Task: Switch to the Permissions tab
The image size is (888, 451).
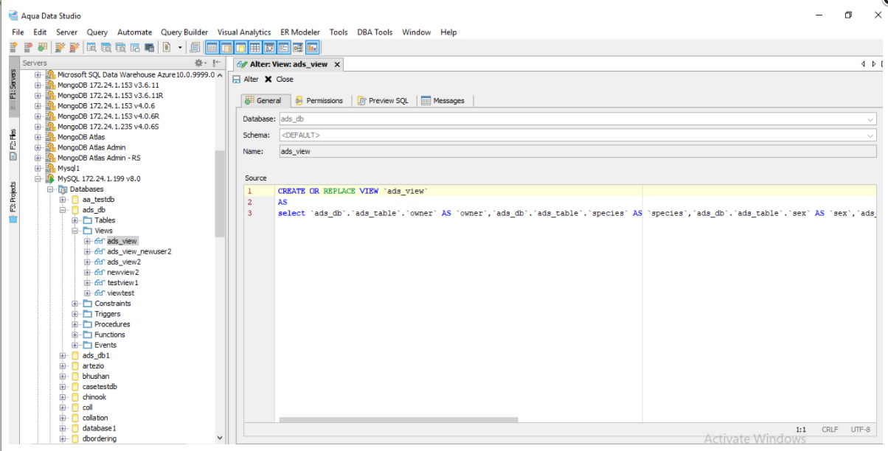Action: click(x=319, y=101)
